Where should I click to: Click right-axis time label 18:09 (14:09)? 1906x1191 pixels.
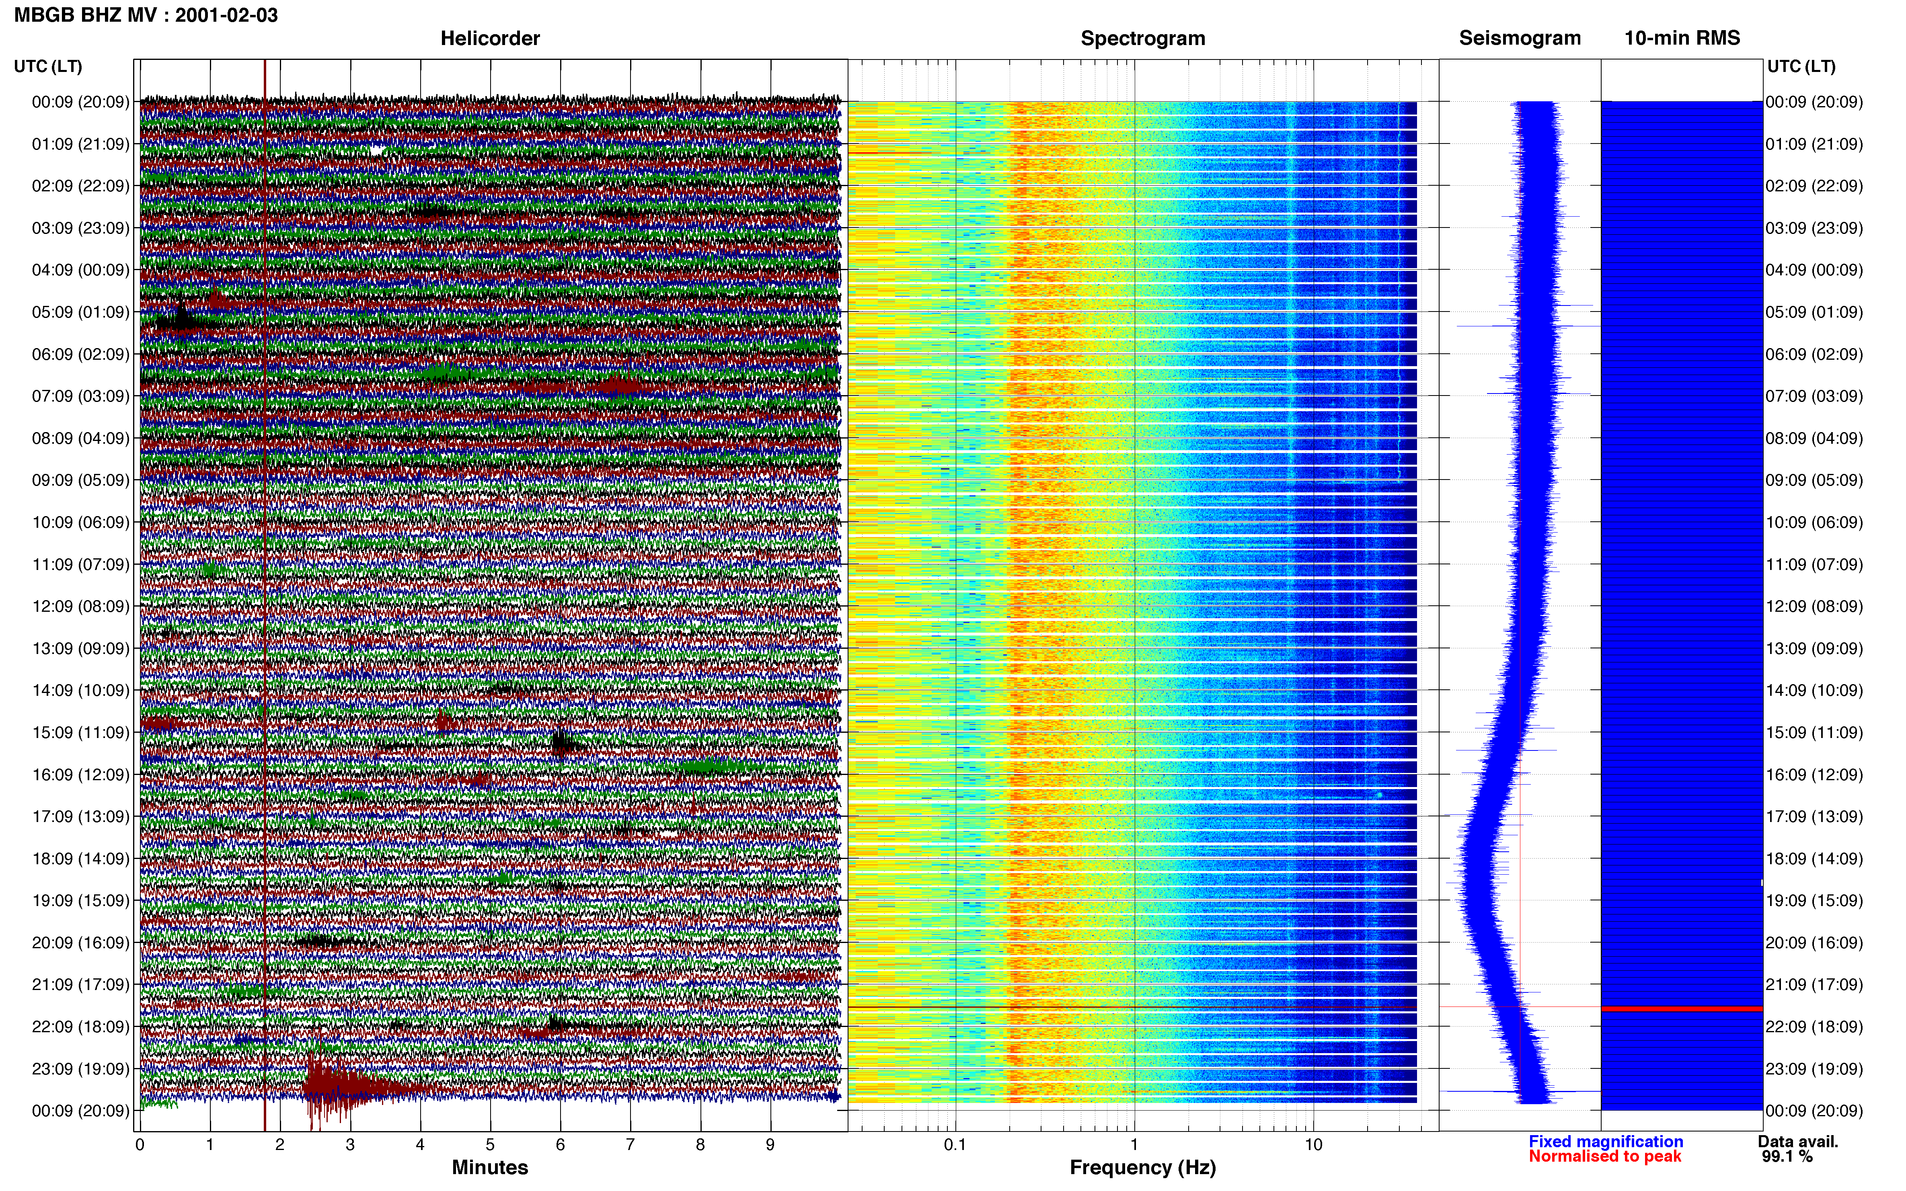[x=1815, y=859]
